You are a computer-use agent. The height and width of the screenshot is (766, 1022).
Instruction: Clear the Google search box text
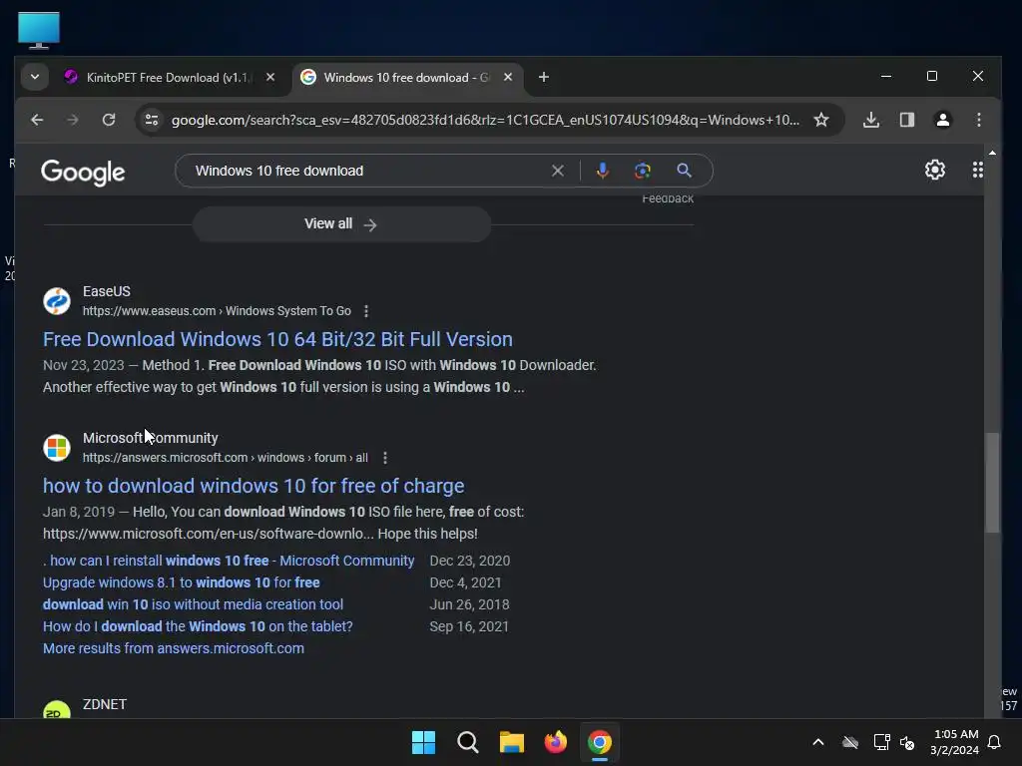pos(557,171)
